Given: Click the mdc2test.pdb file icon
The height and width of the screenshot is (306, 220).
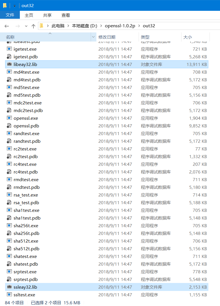Looking at the screenshot, I should 9,110.
